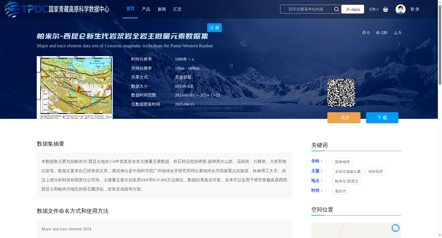The image size is (442, 238).
Task: Click the 全岩主微量元素 keyword tag
Action: (x=348, y=171)
